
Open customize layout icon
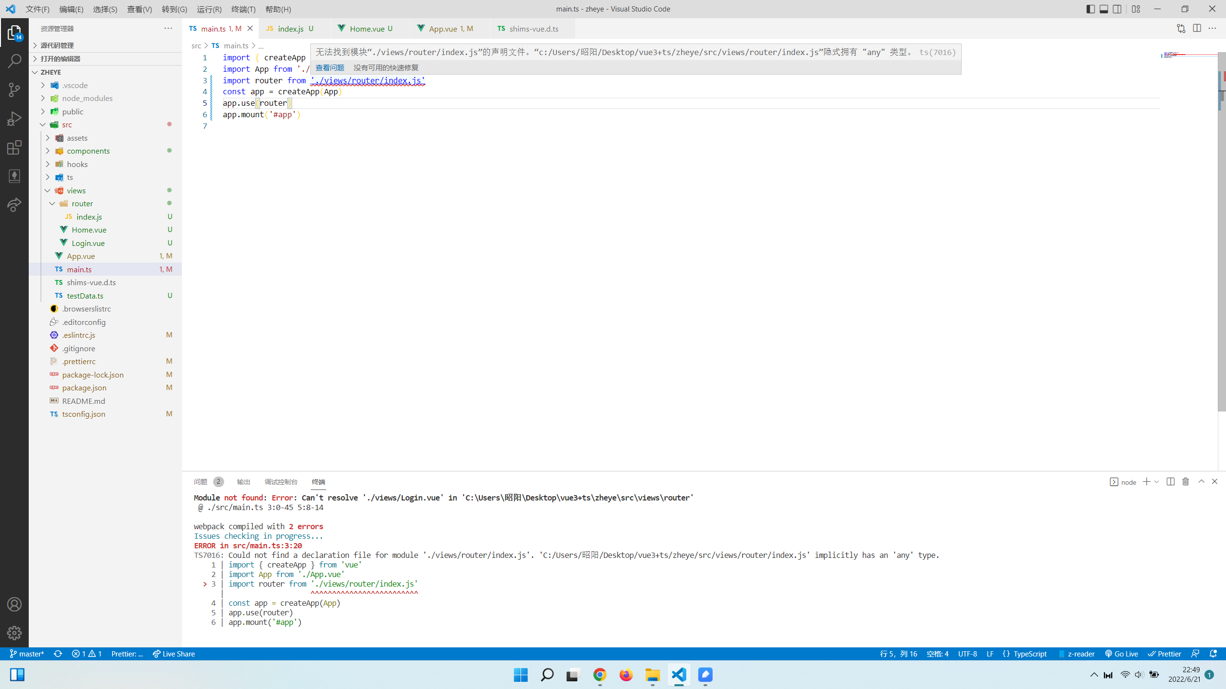point(1136,9)
